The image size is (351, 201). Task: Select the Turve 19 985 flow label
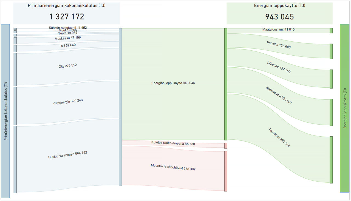(x=67, y=33)
